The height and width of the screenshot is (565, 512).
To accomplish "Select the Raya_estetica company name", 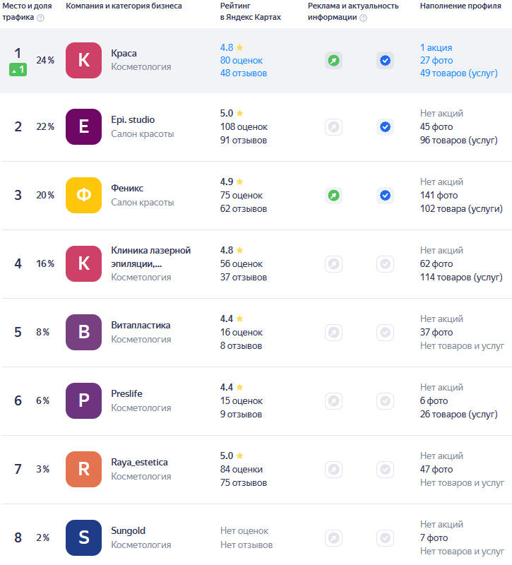I will coord(139,463).
